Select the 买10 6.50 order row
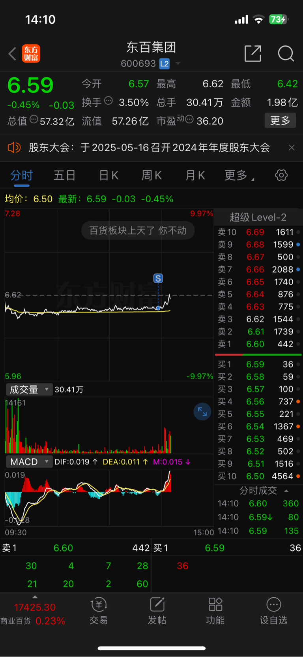 click(258, 476)
